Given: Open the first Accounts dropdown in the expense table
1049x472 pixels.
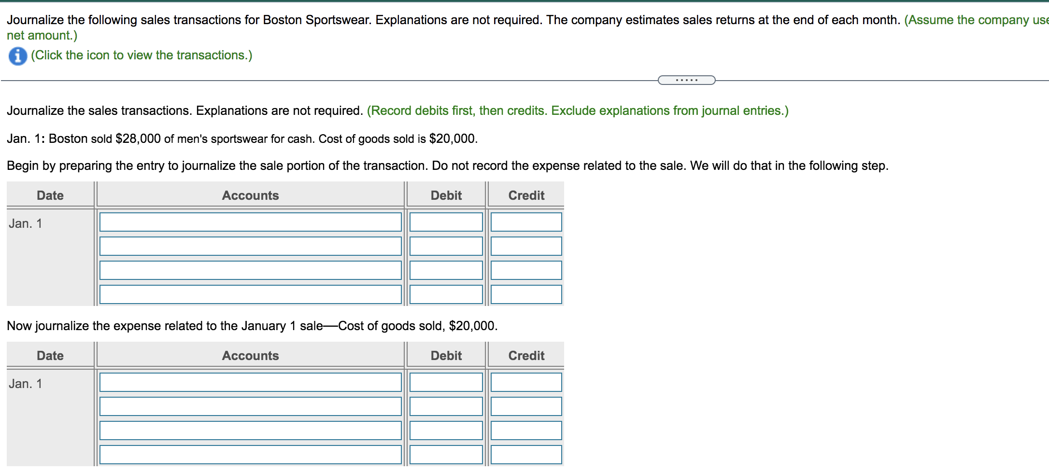Looking at the screenshot, I should coord(250,382).
